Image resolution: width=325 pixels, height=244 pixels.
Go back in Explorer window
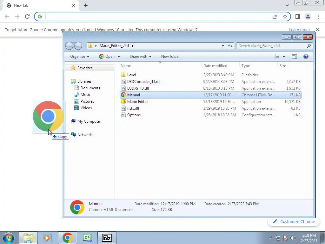[70, 46]
